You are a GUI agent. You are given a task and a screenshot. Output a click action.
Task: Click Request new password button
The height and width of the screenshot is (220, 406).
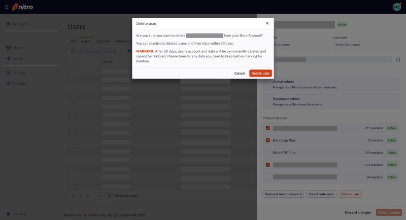click(283, 194)
